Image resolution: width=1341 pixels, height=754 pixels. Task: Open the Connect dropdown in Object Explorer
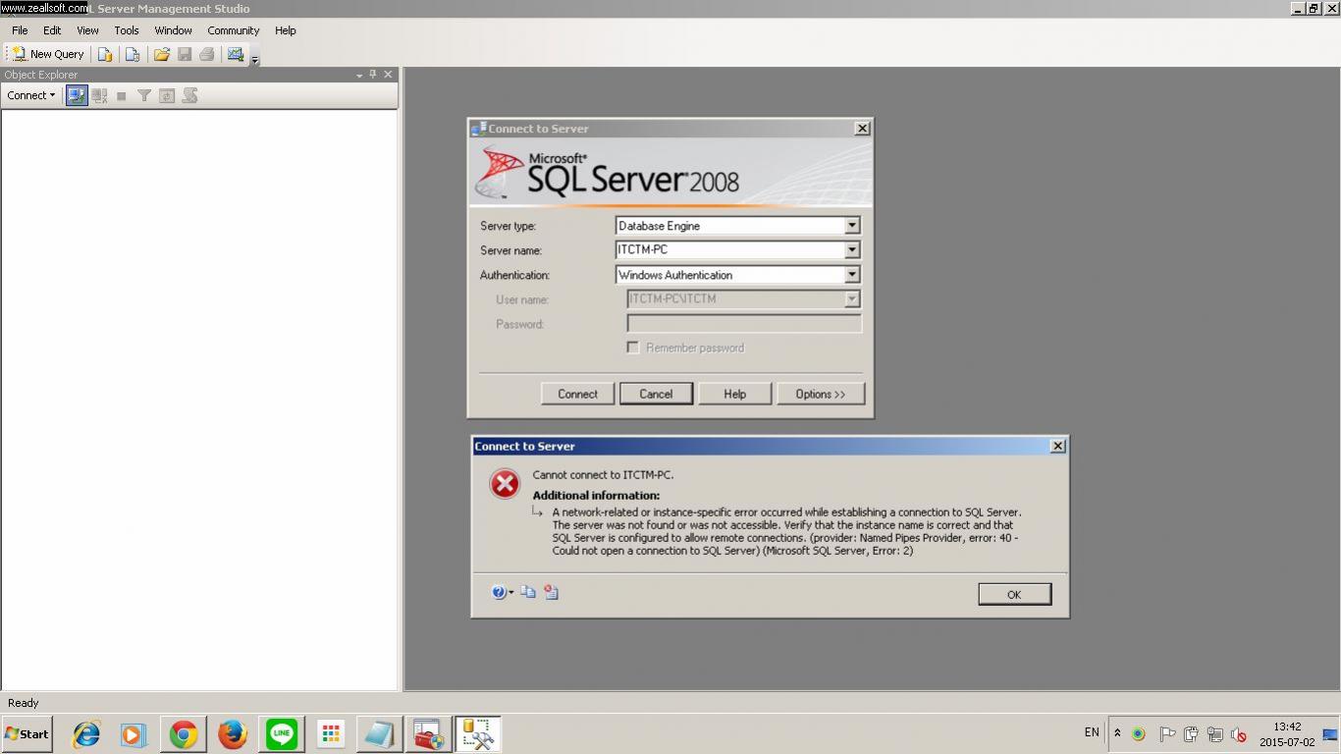coord(31,95)
